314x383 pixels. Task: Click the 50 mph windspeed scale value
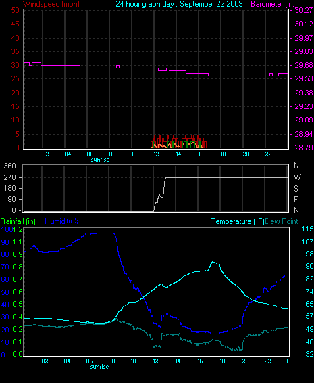[15, 10]
